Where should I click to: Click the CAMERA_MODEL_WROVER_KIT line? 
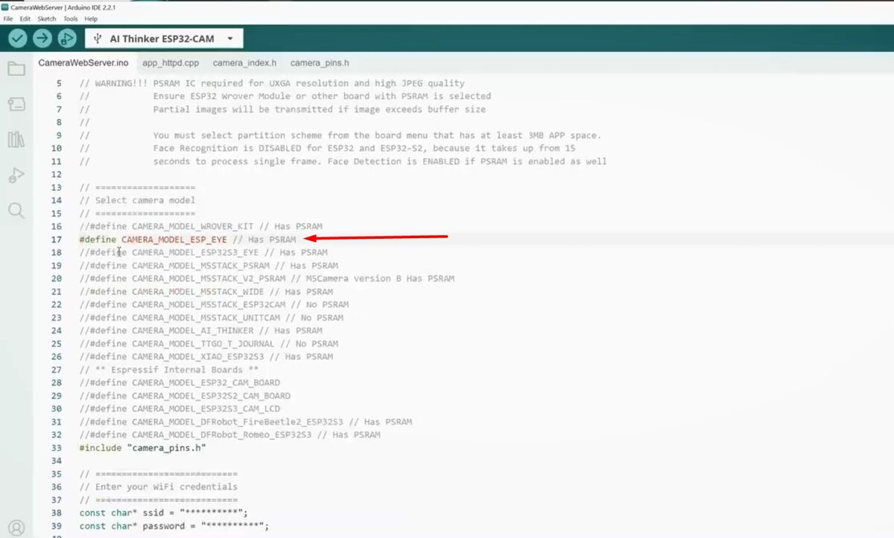(x=201, y=226)
